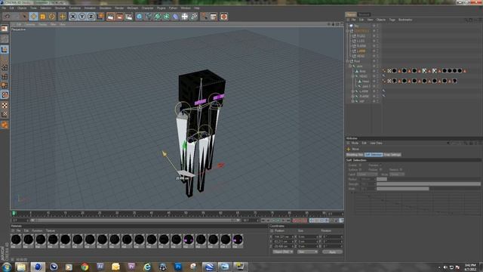483x272 pixels.
Task: Open Google Chrome from the taskbar
Action: pos(85,267)
